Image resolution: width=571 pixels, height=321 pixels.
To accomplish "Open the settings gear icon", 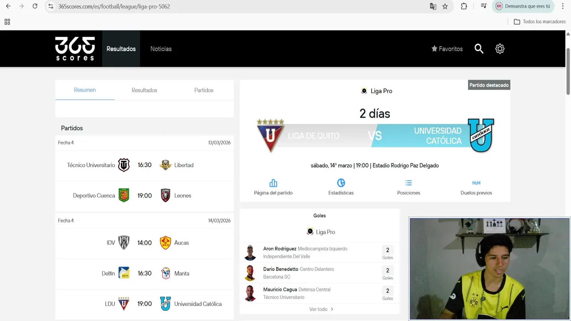I will (x=500, y=49).
